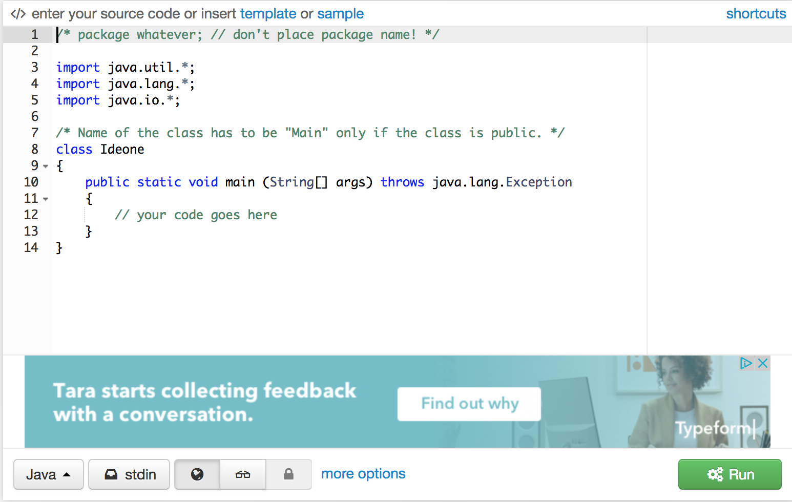Place cursor on the comment at line 12
792x502 pixels.
coord(196,215)
